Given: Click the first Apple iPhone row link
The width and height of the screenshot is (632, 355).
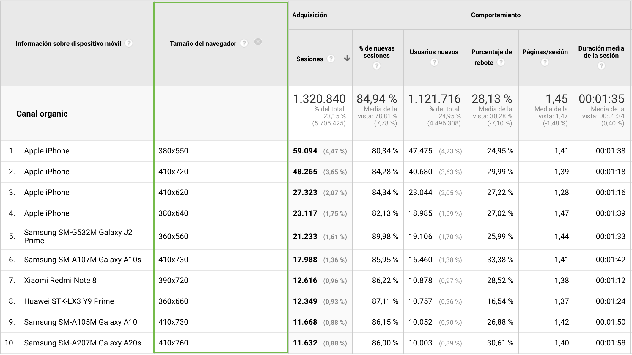Looking at the screenshot, I should (47, 151).
